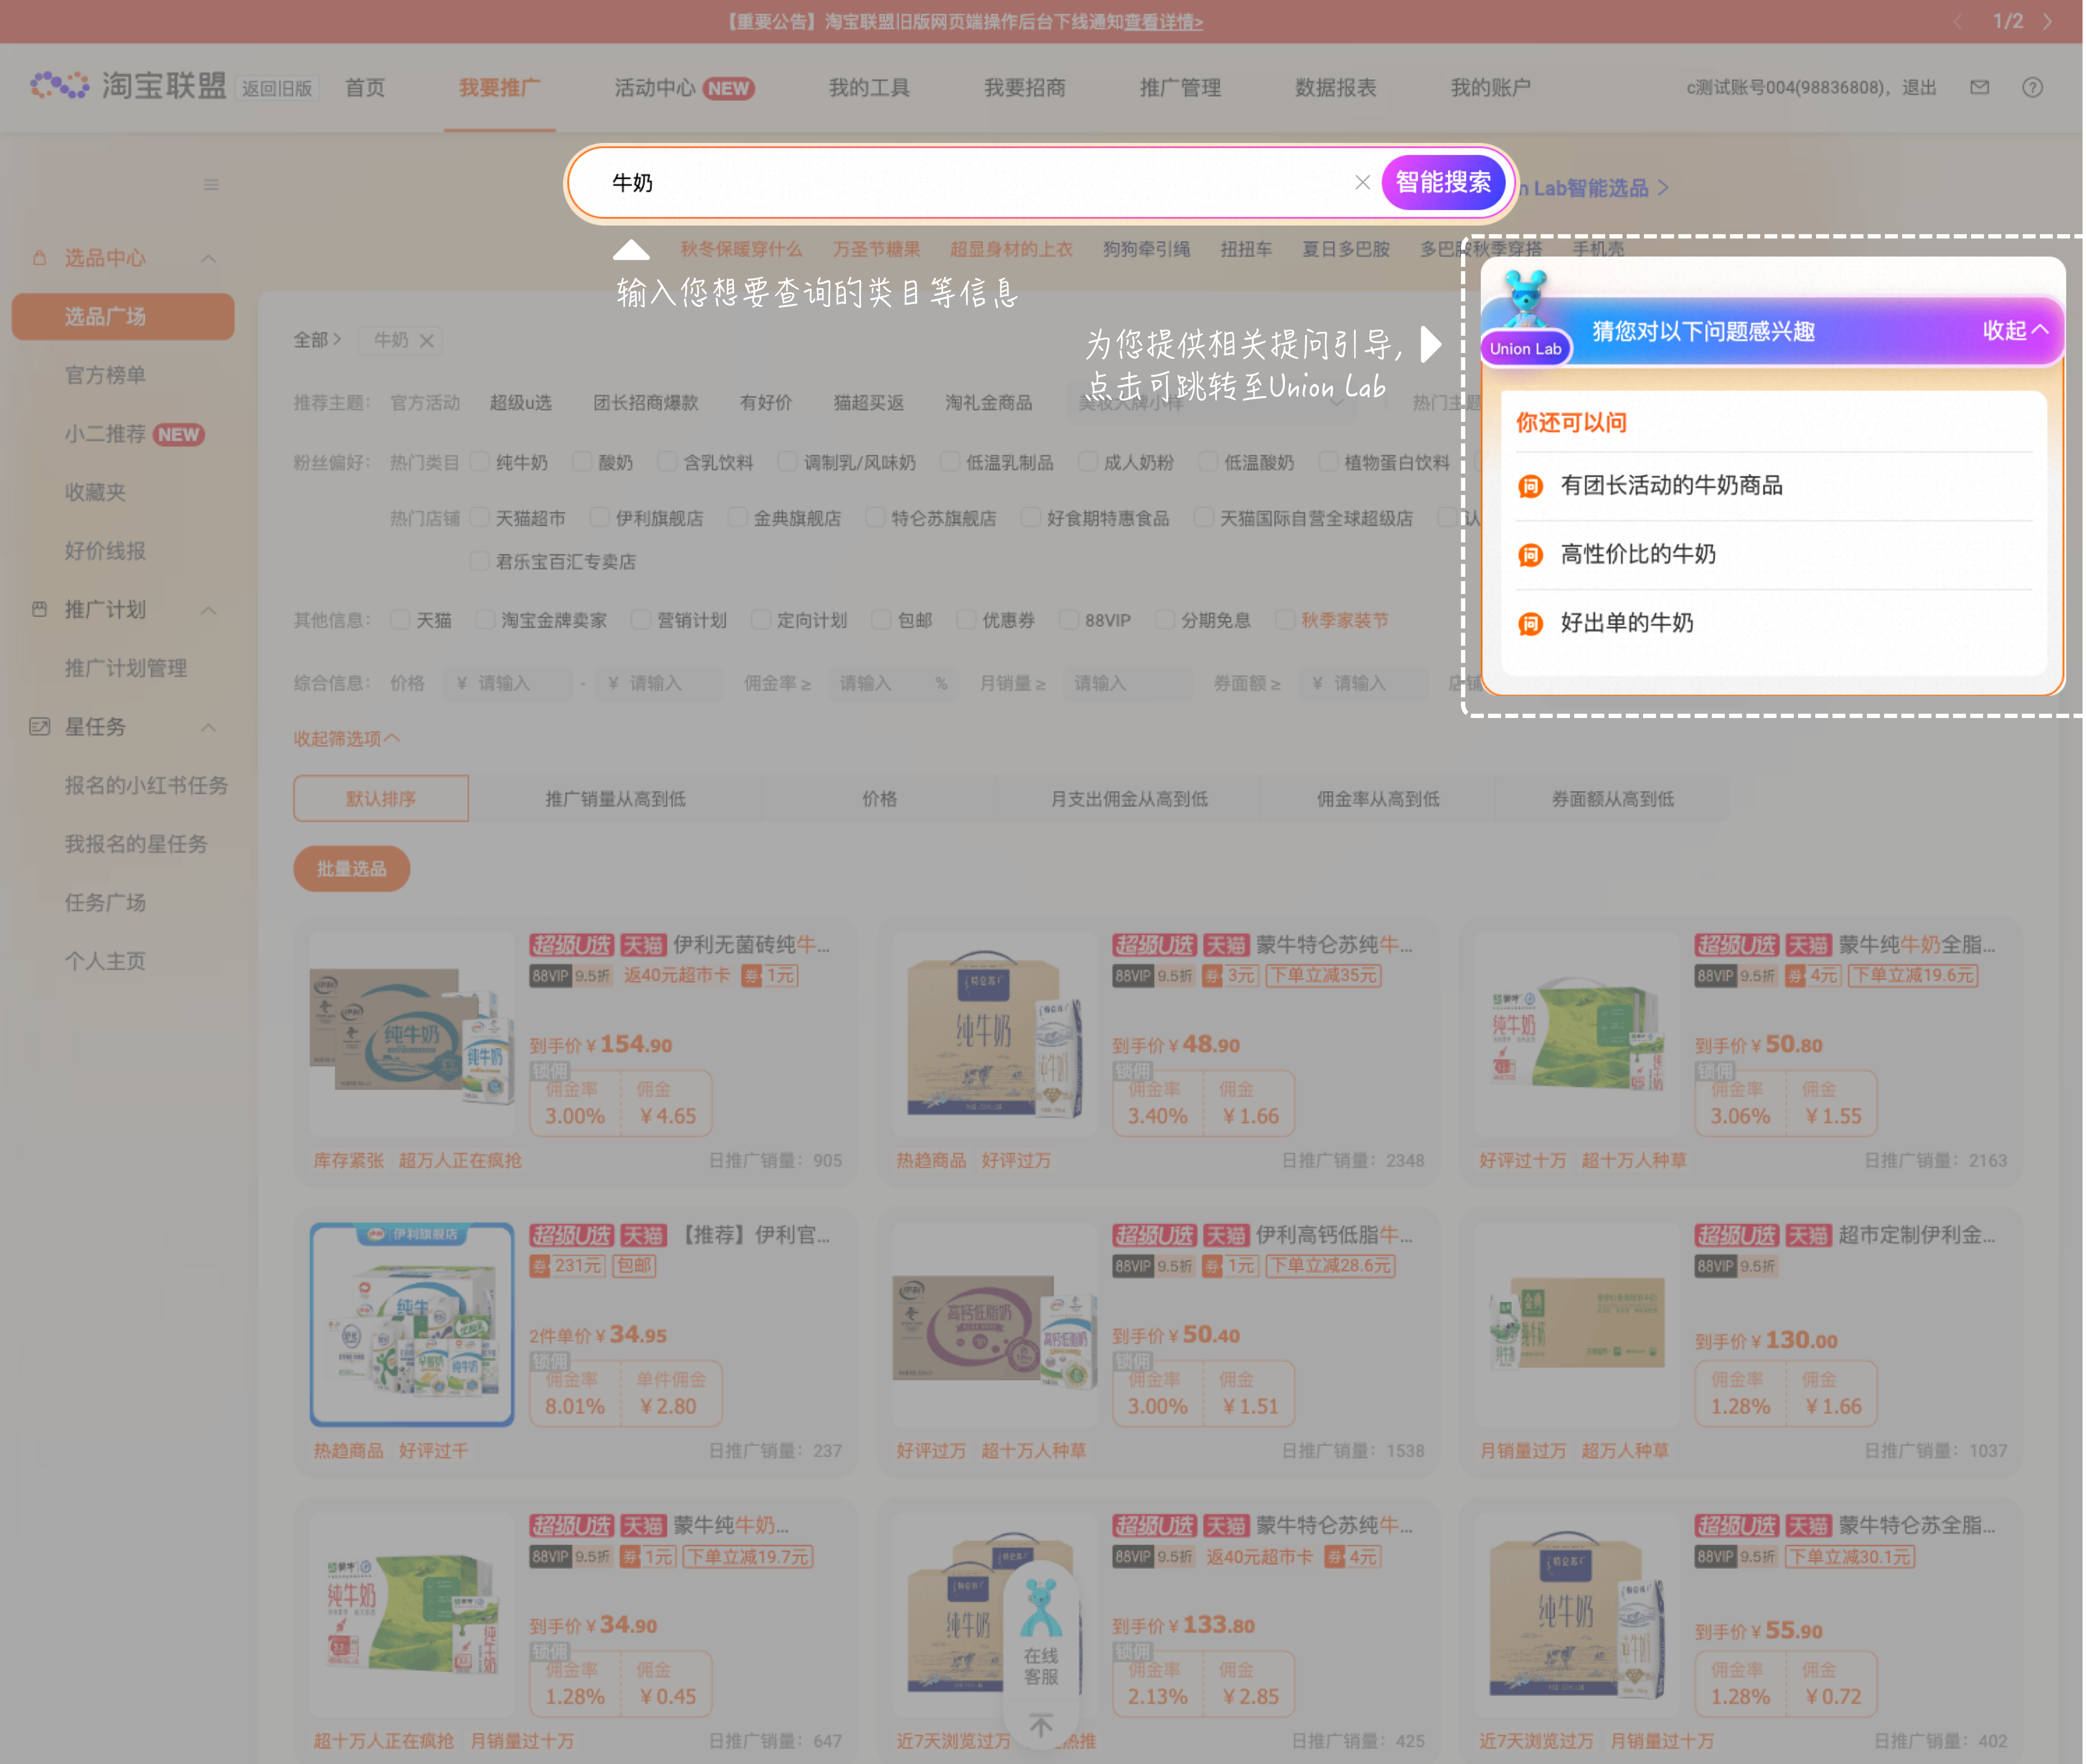
Task: Check the 酸奶 category checkbox
Action: tap(582, 461)
